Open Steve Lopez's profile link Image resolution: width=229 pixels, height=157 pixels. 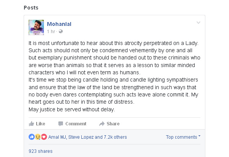(x=81, y=137)
